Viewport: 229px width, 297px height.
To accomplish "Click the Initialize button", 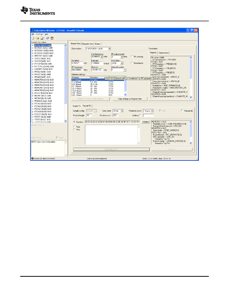I will tap(145, 122).
